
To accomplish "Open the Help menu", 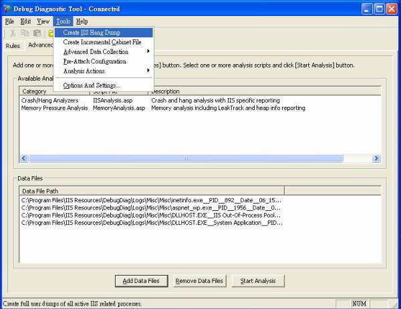I will [x=82, y=21].
